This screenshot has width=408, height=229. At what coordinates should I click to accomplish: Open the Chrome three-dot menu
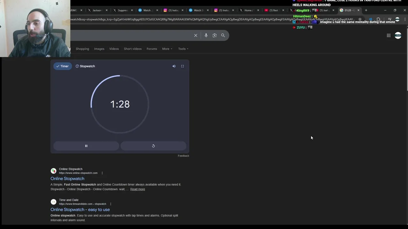coord(405,19)
